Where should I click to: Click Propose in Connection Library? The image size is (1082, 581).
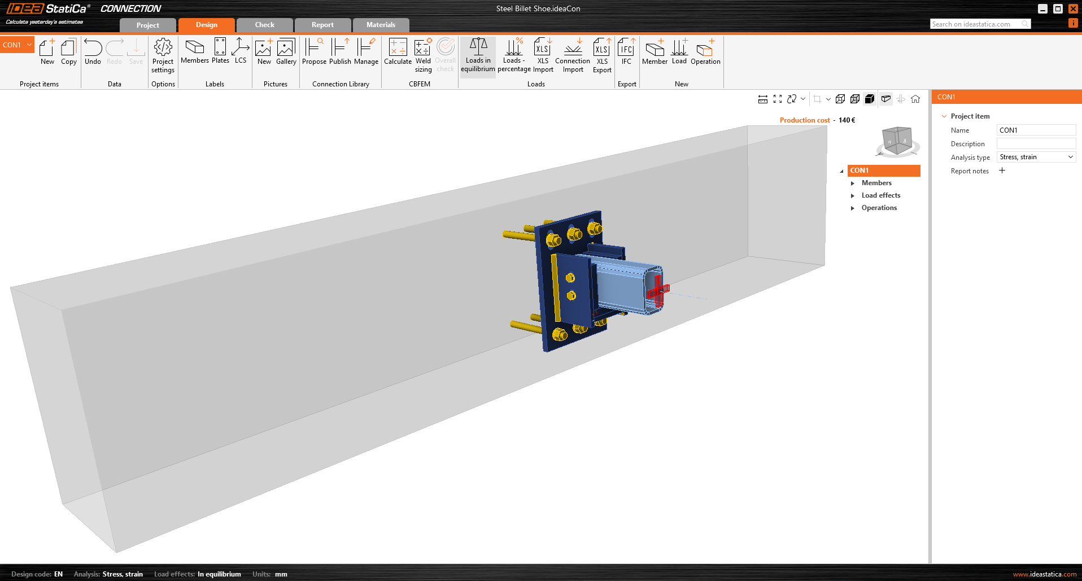[x=314, y=53]
